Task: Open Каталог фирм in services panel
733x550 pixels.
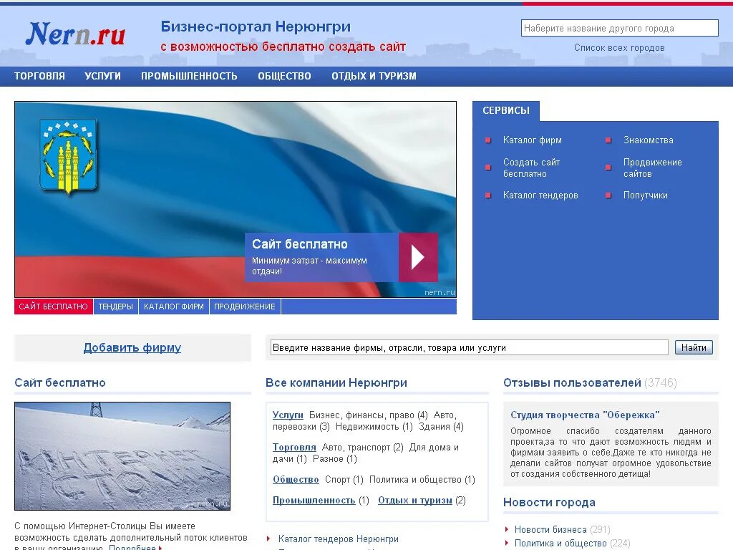Action: coord(533,140)
